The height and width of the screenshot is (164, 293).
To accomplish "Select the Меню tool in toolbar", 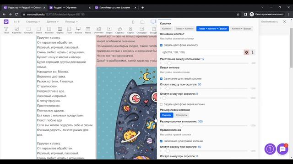I will [88, 31].
